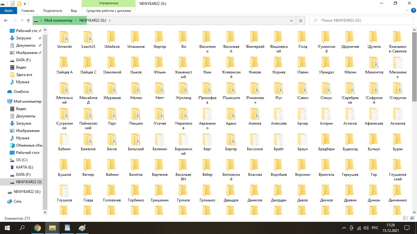Select the Головачев folder
Image resolution: width=417 pixels, height=234 pixels.
click(x=112, y=193)
